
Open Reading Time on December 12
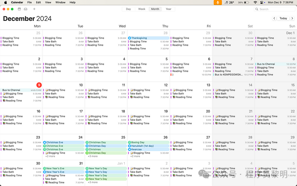point(148,97)
